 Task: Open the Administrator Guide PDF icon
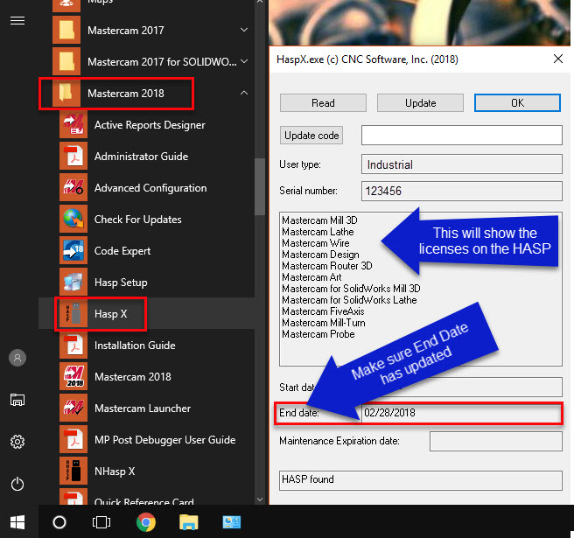73,157
